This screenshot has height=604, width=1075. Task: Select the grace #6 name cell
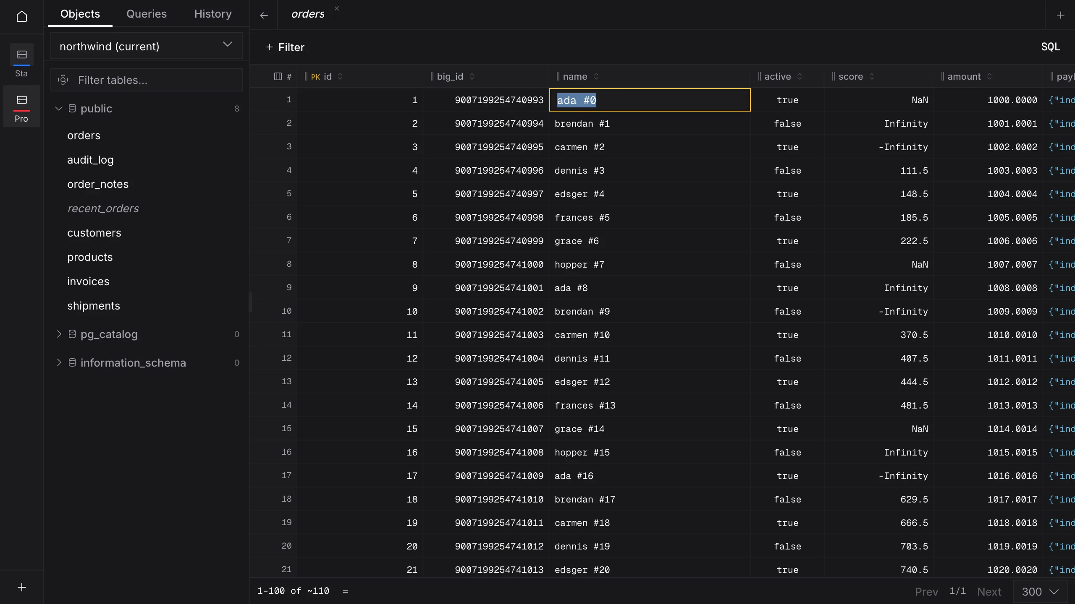[x=650, y=241]
